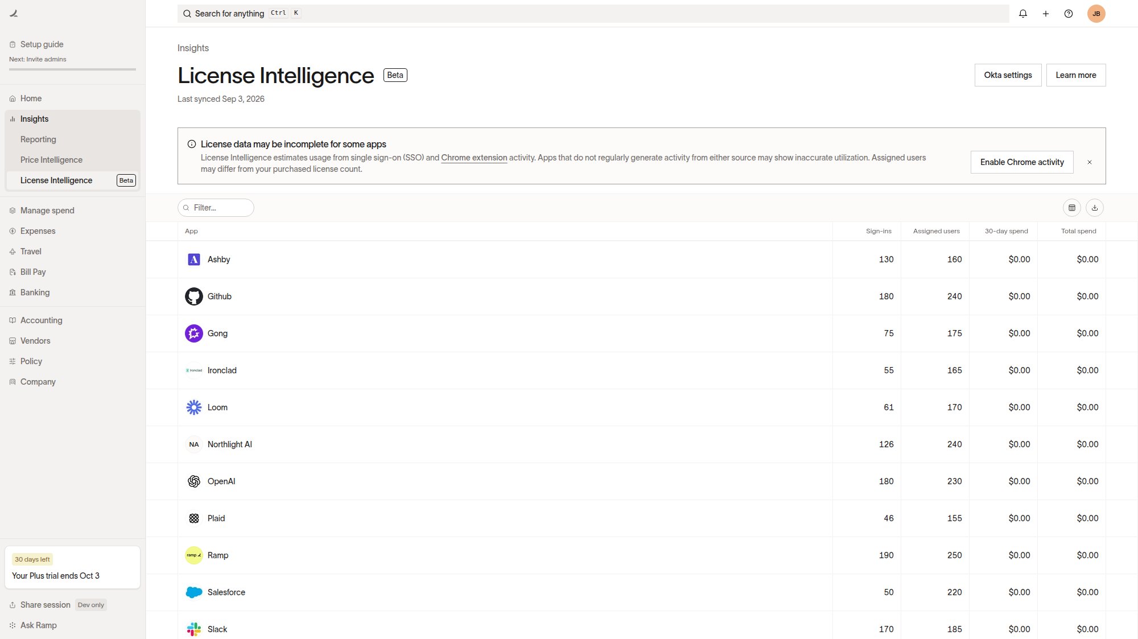The width and height of the screenshot is (1138, 639).
Task: Click the Insights breadcrumb
Action: pyautogui.click(x=193, y=48)
